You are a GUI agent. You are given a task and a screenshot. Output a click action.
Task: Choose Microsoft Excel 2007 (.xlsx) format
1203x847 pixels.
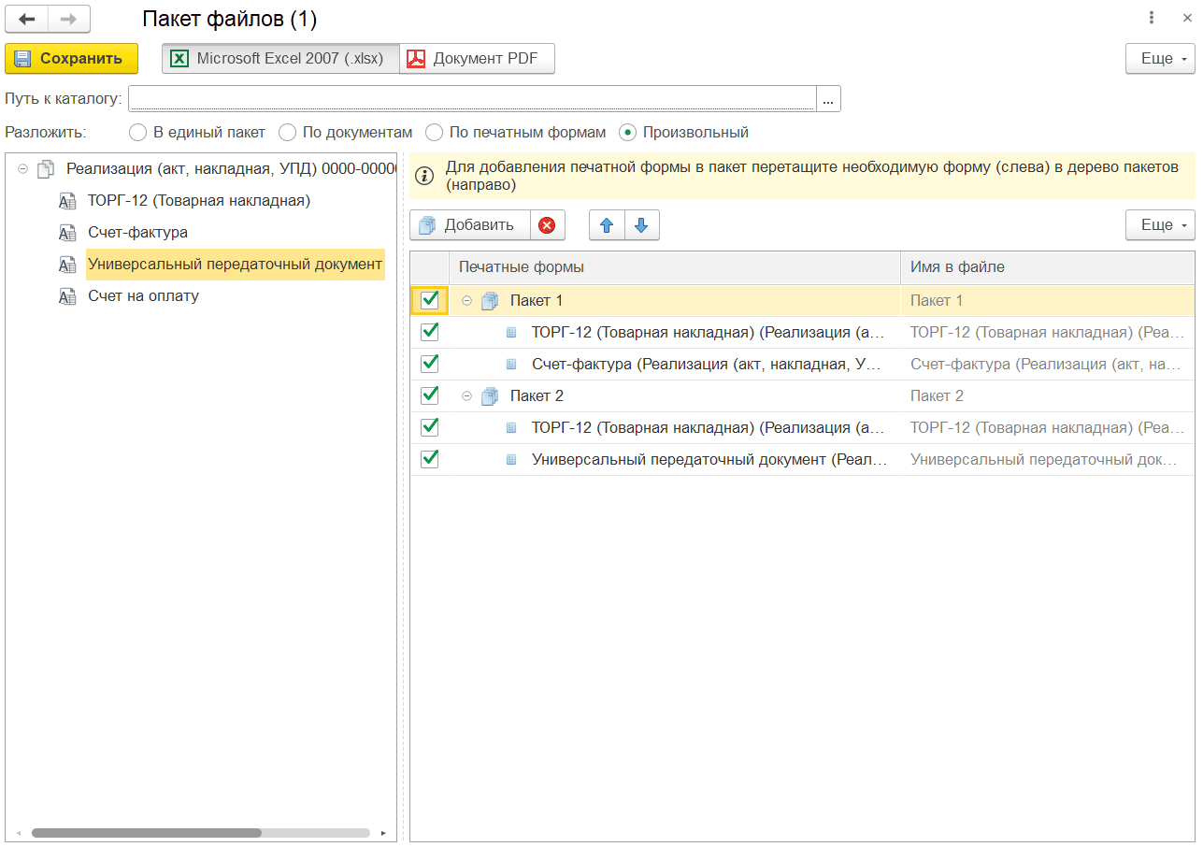tap(279, 59)
